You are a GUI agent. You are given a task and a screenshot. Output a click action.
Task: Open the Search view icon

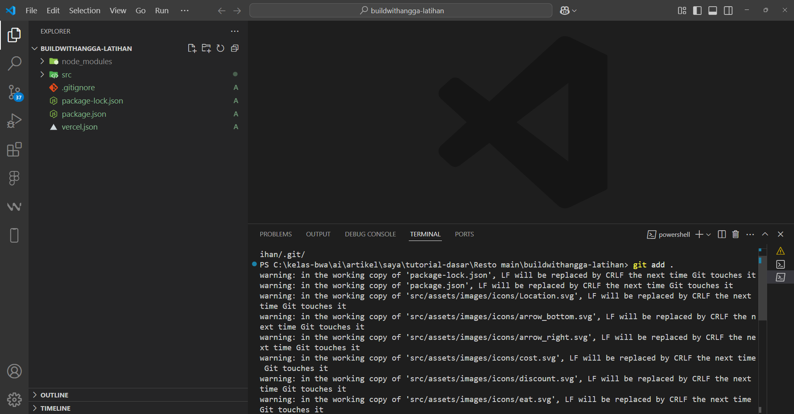14,63
